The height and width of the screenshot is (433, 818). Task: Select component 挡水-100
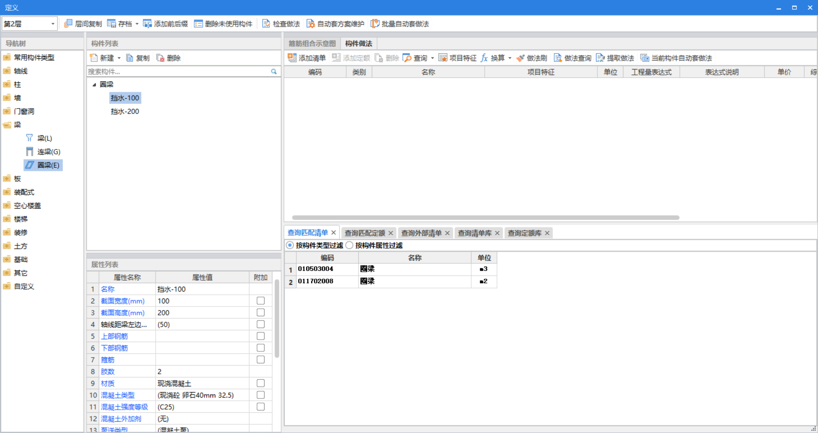125,98
